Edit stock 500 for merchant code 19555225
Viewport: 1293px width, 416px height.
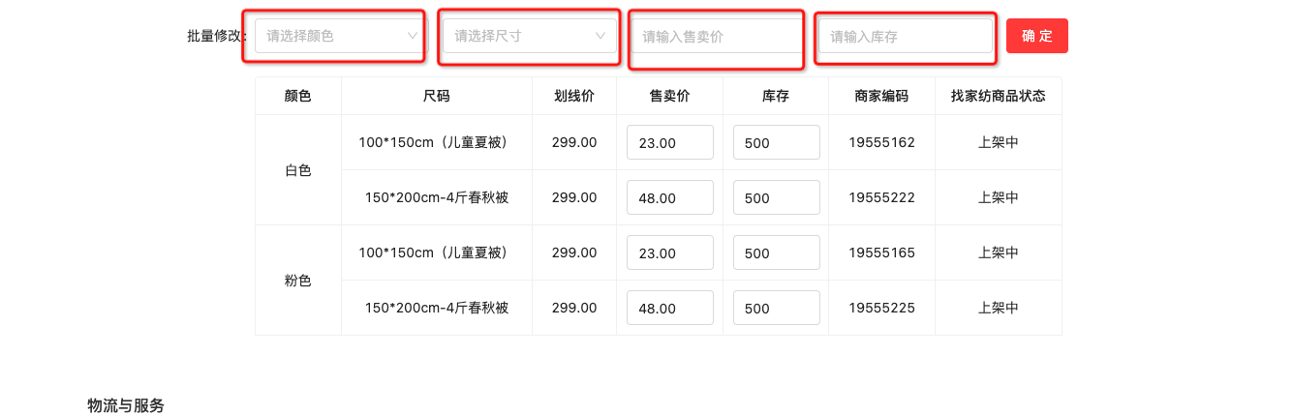777,308
